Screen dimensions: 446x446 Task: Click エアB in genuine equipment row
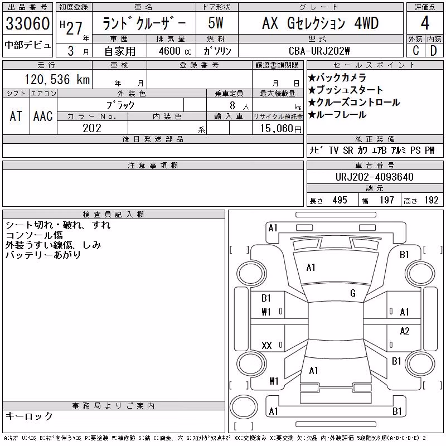379,150
